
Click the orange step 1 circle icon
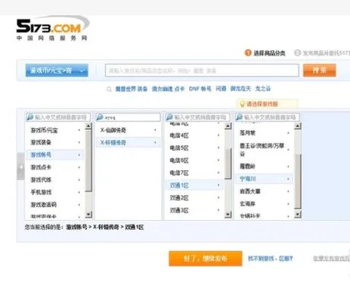tap(248, 53)
